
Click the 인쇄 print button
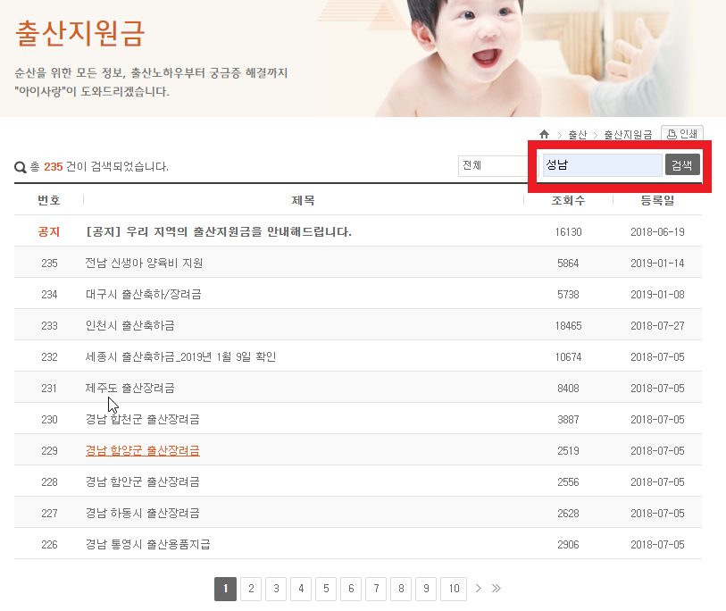(681, 134)
